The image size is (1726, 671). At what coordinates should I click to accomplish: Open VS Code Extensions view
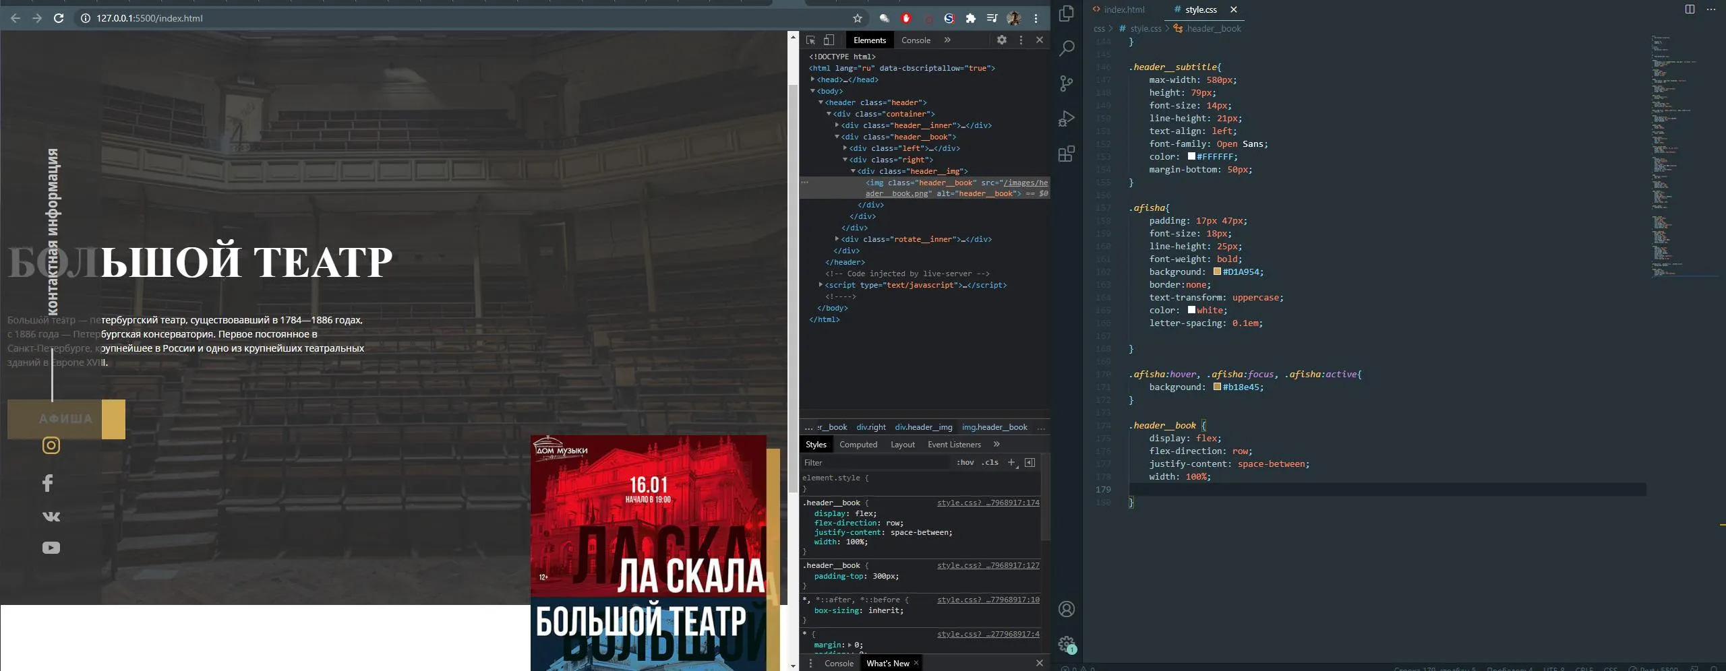pyautogui.click(x=1067, y=154)
